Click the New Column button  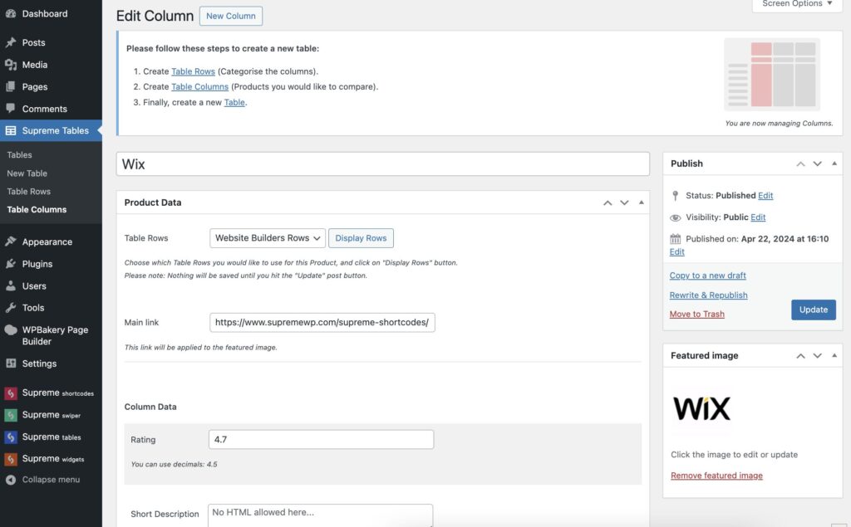click(x=231, y=16)
